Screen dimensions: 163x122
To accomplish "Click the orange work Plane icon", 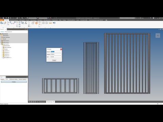I will [37, 23].
